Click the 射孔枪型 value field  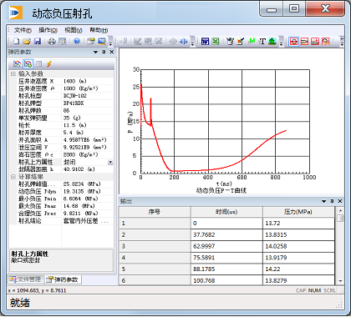tap(87, 96)
